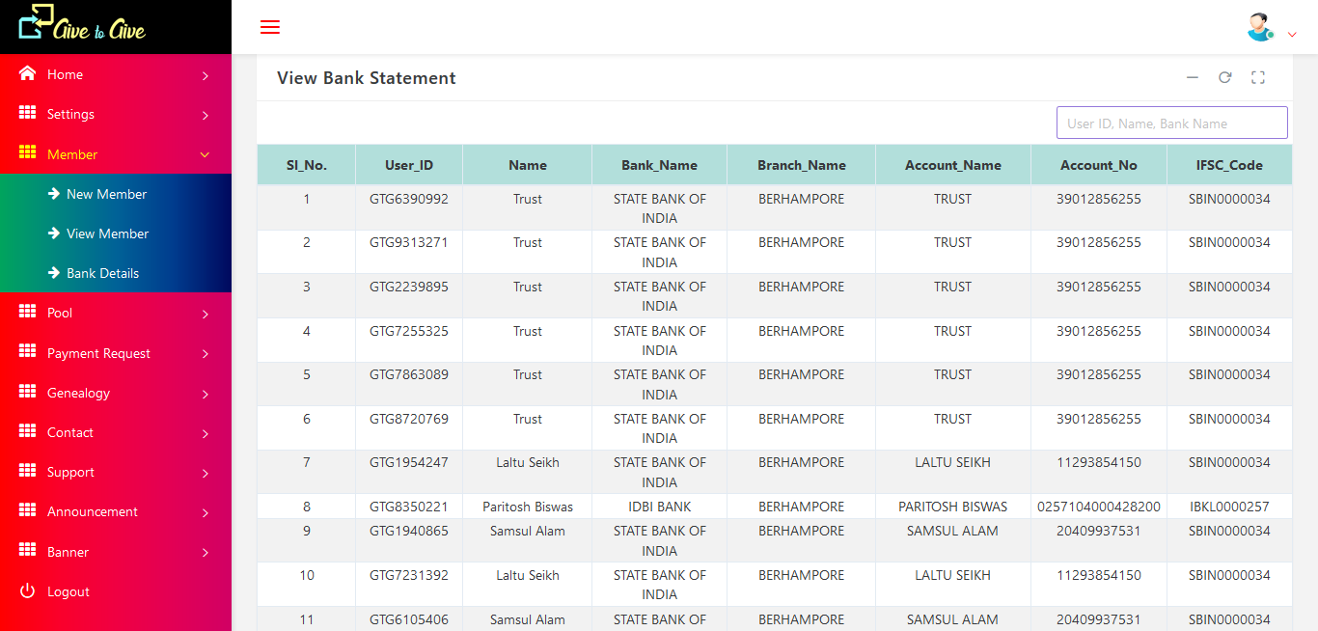Click the Pool grid icon
Image resolution: width=1318 pixels, height=631 pixels.
coord(27,312)
